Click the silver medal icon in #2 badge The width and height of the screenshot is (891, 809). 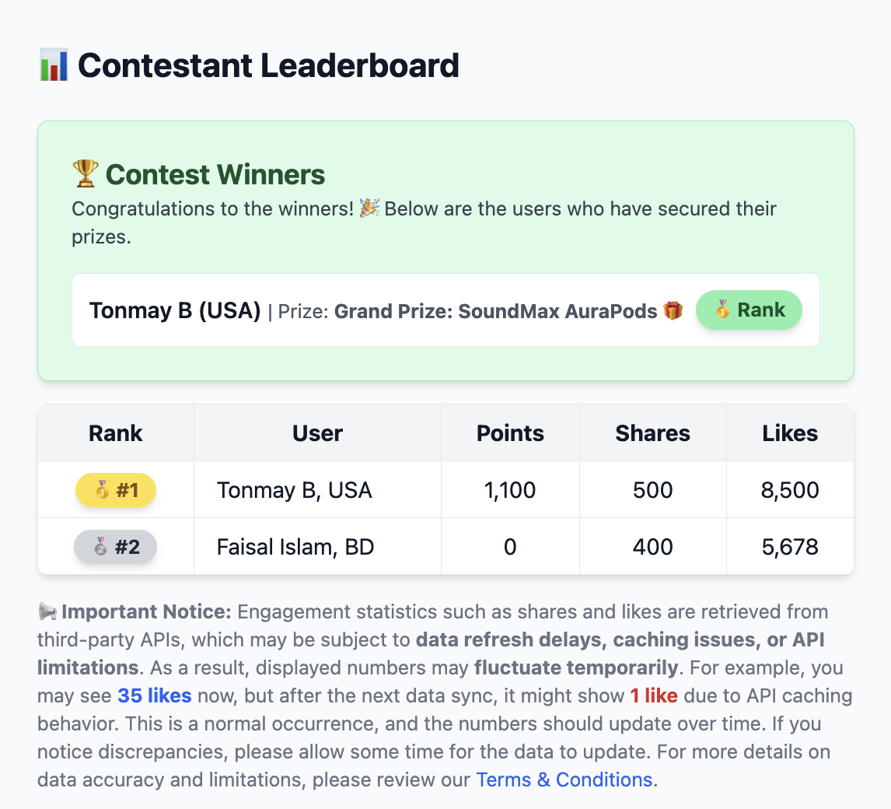[101, 547]
